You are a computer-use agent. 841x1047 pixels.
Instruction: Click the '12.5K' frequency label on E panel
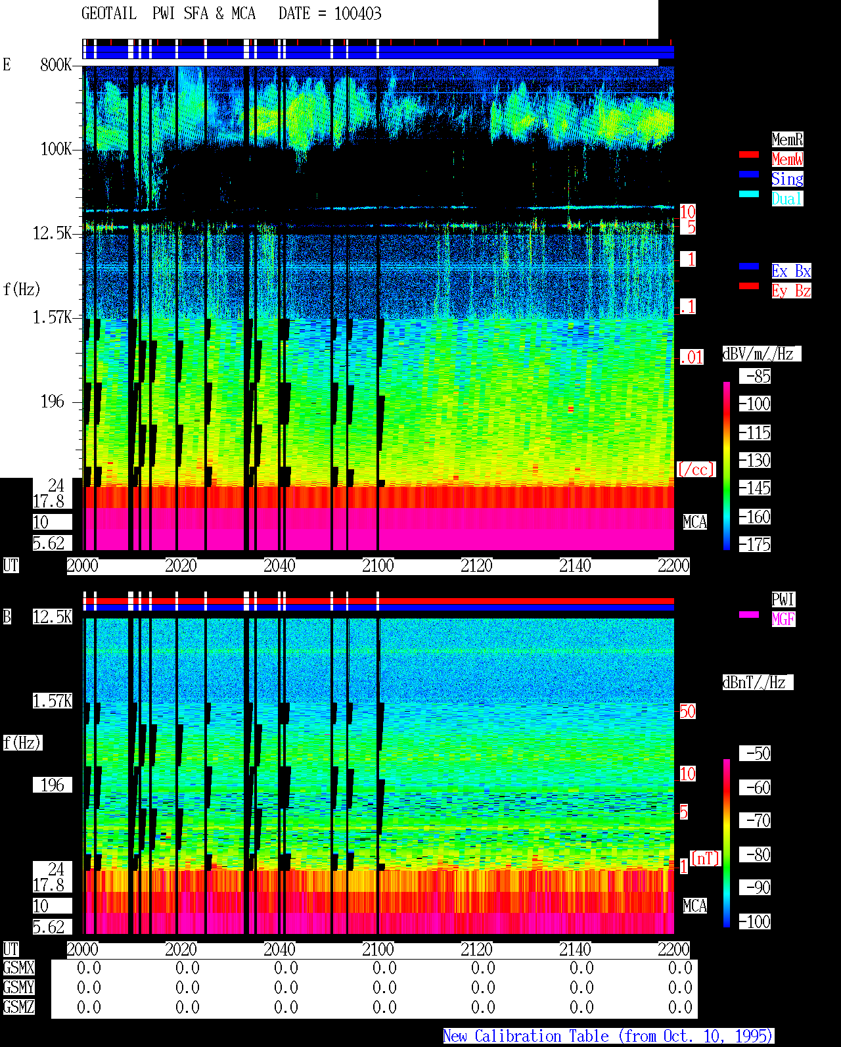[53, 233]
